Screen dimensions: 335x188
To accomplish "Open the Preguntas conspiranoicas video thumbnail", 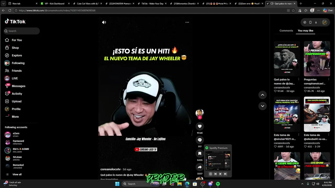I will 317,58.
